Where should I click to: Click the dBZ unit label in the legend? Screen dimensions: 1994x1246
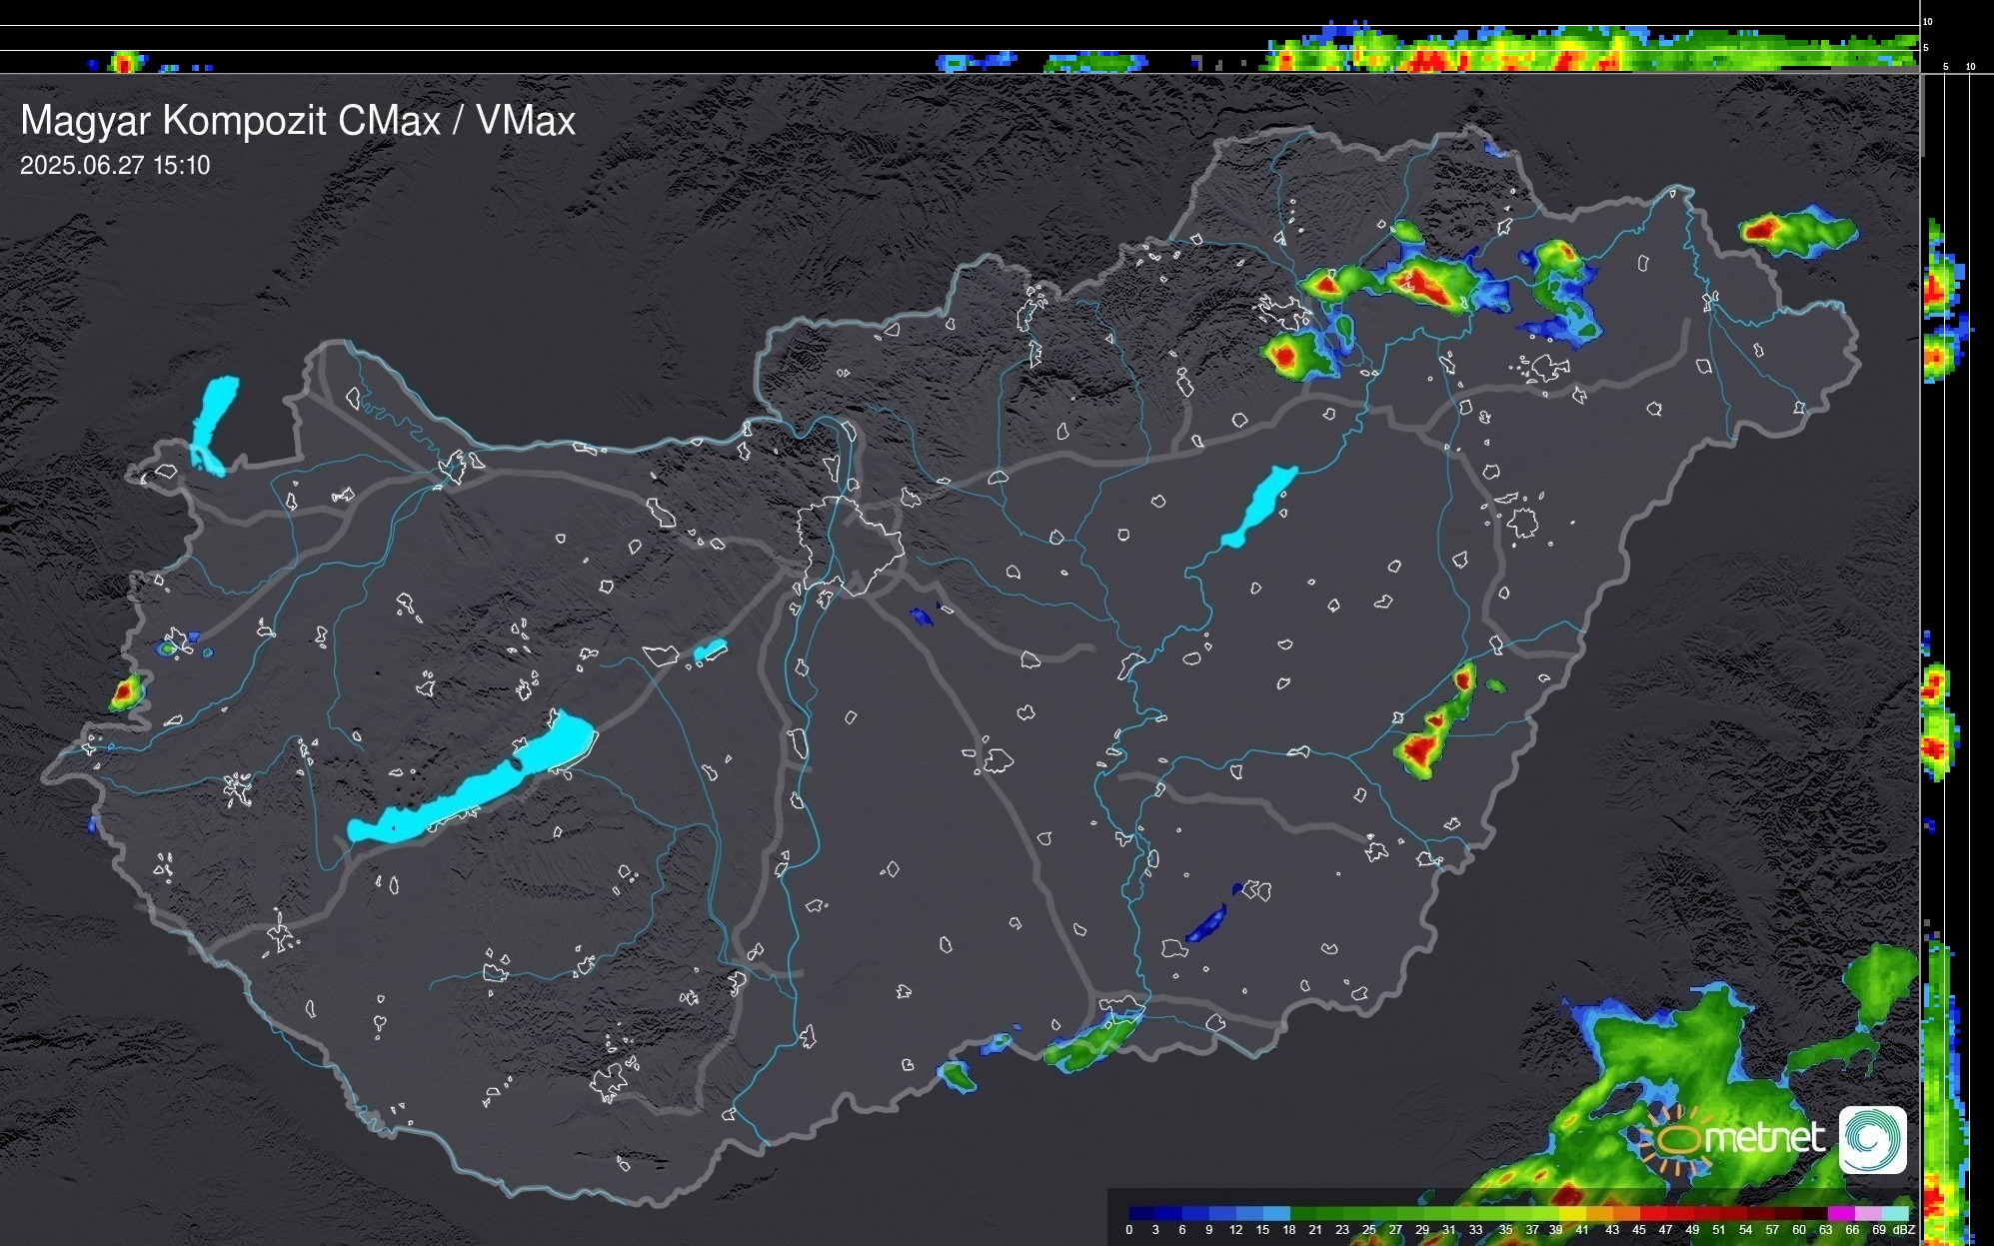pos(1903,1230)
